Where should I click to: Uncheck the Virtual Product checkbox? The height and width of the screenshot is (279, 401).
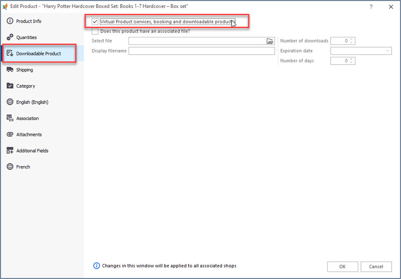95,22
